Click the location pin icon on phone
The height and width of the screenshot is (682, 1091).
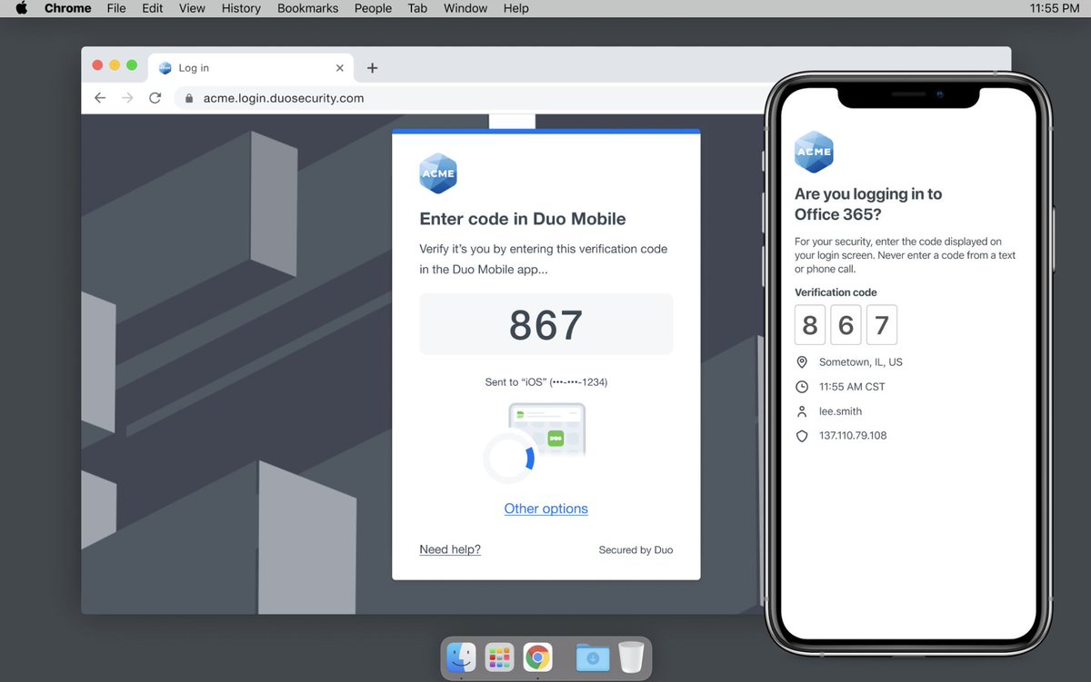(802, 362)
